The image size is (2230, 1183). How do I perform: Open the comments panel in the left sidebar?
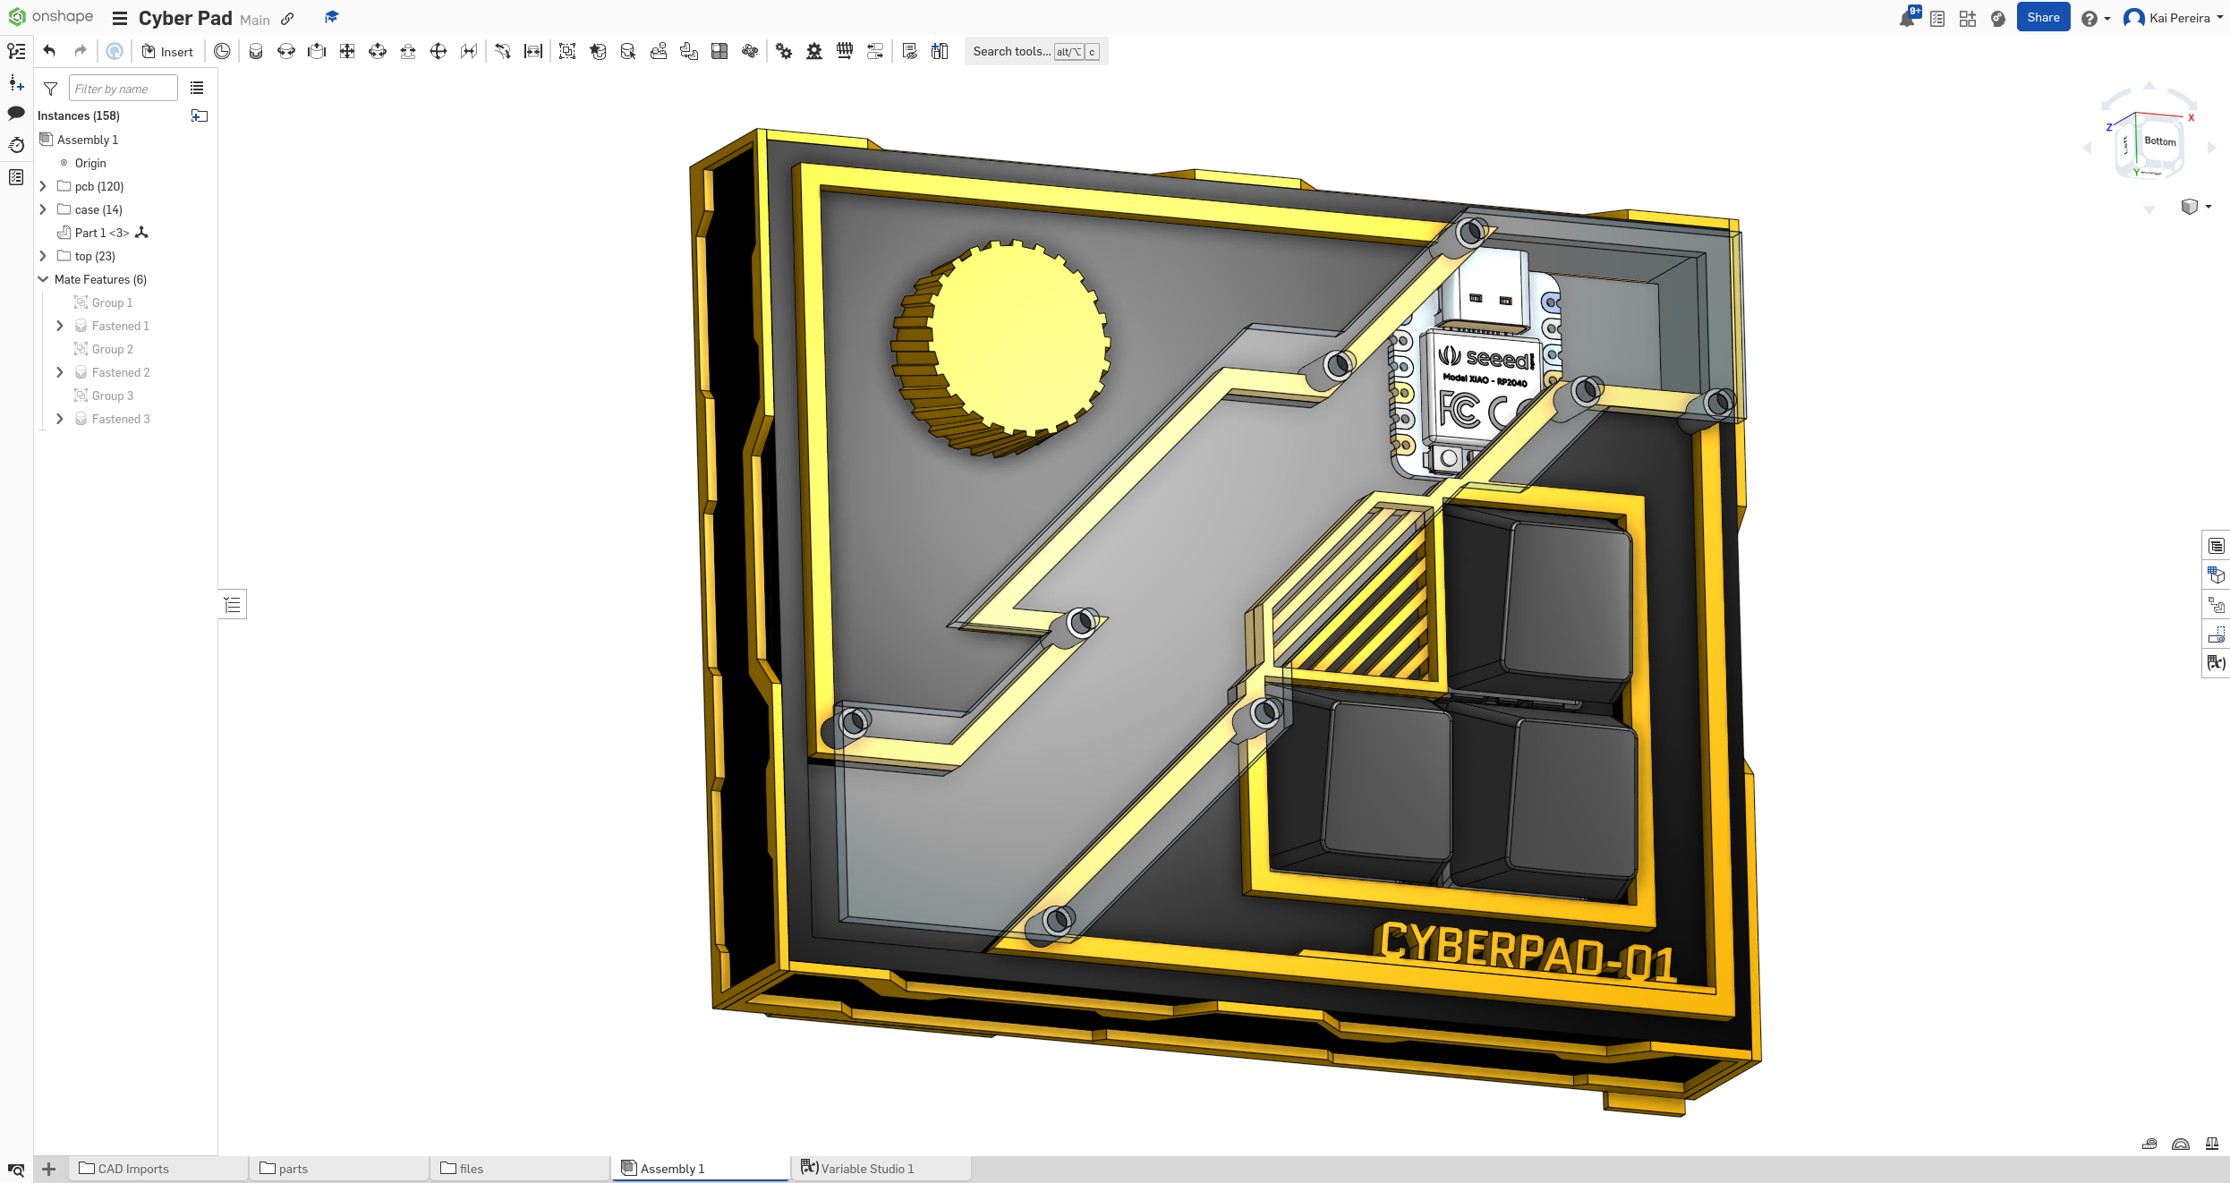coord(16,114)
